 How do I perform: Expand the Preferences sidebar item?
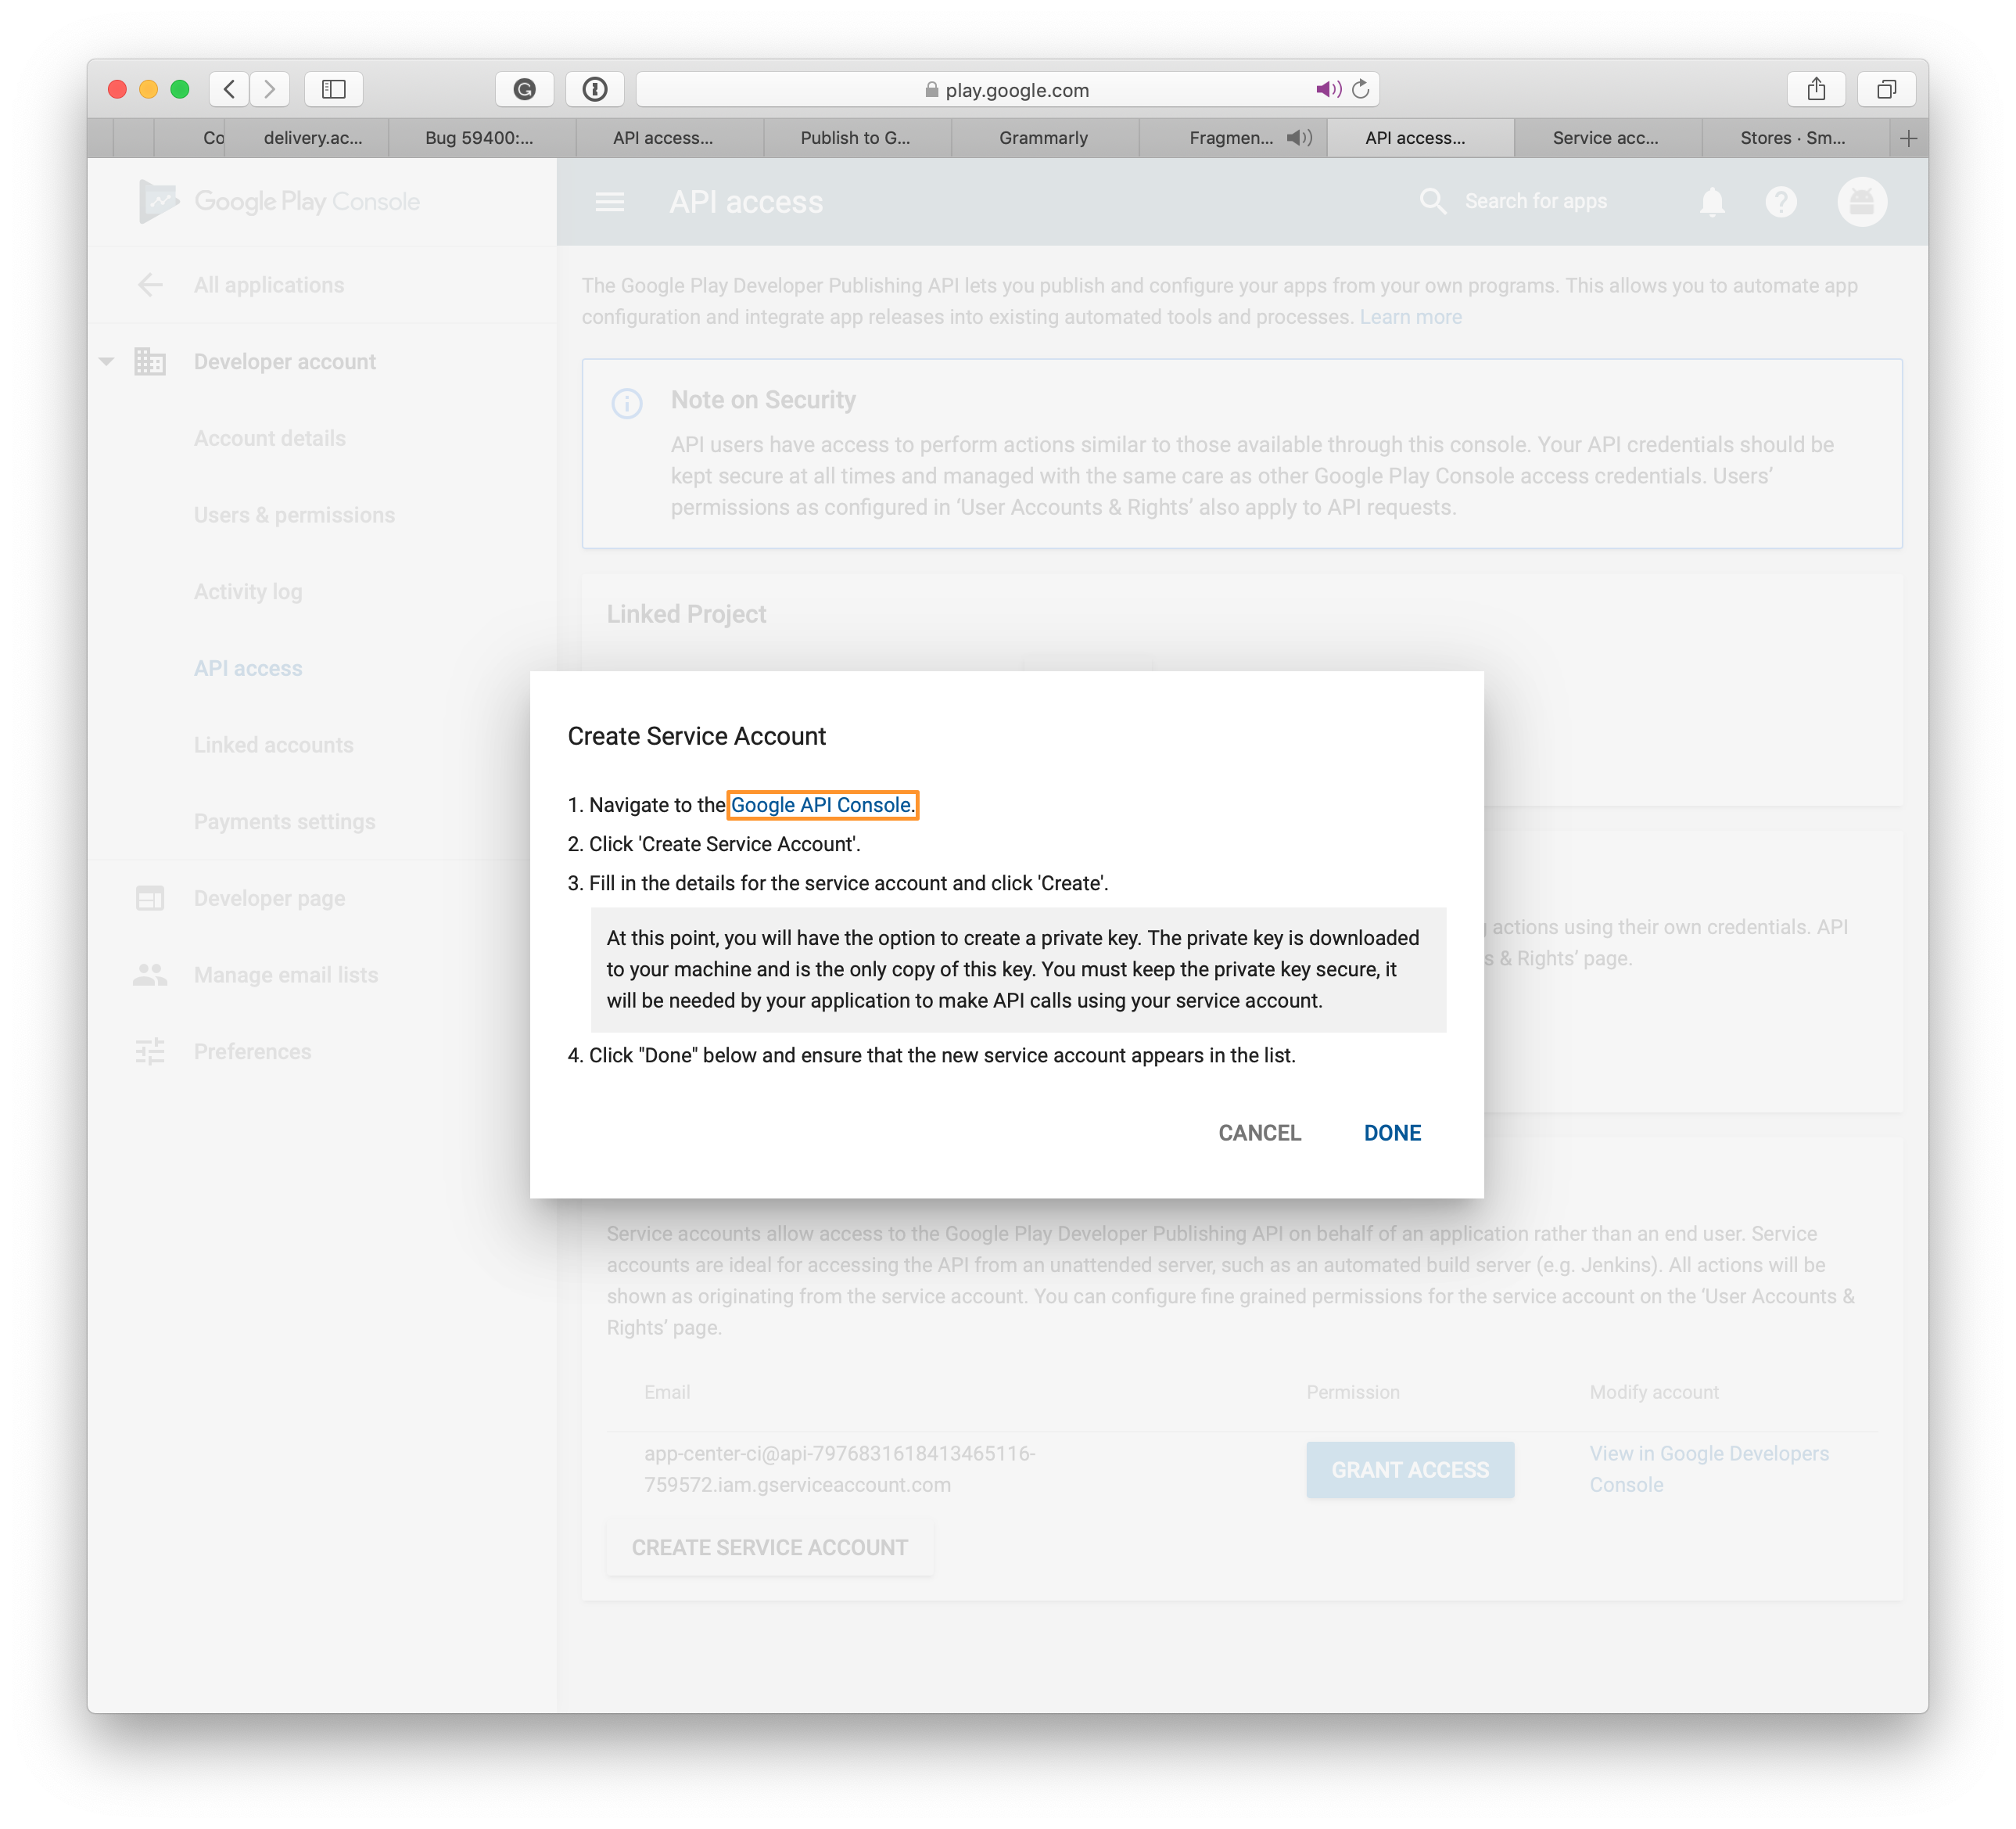pyautogui.click(x=253, y=1051)
